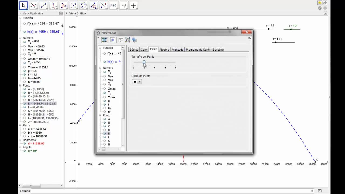Select the Reflect about line tool
Screen dimensions: 345x194
coord(103,5)
